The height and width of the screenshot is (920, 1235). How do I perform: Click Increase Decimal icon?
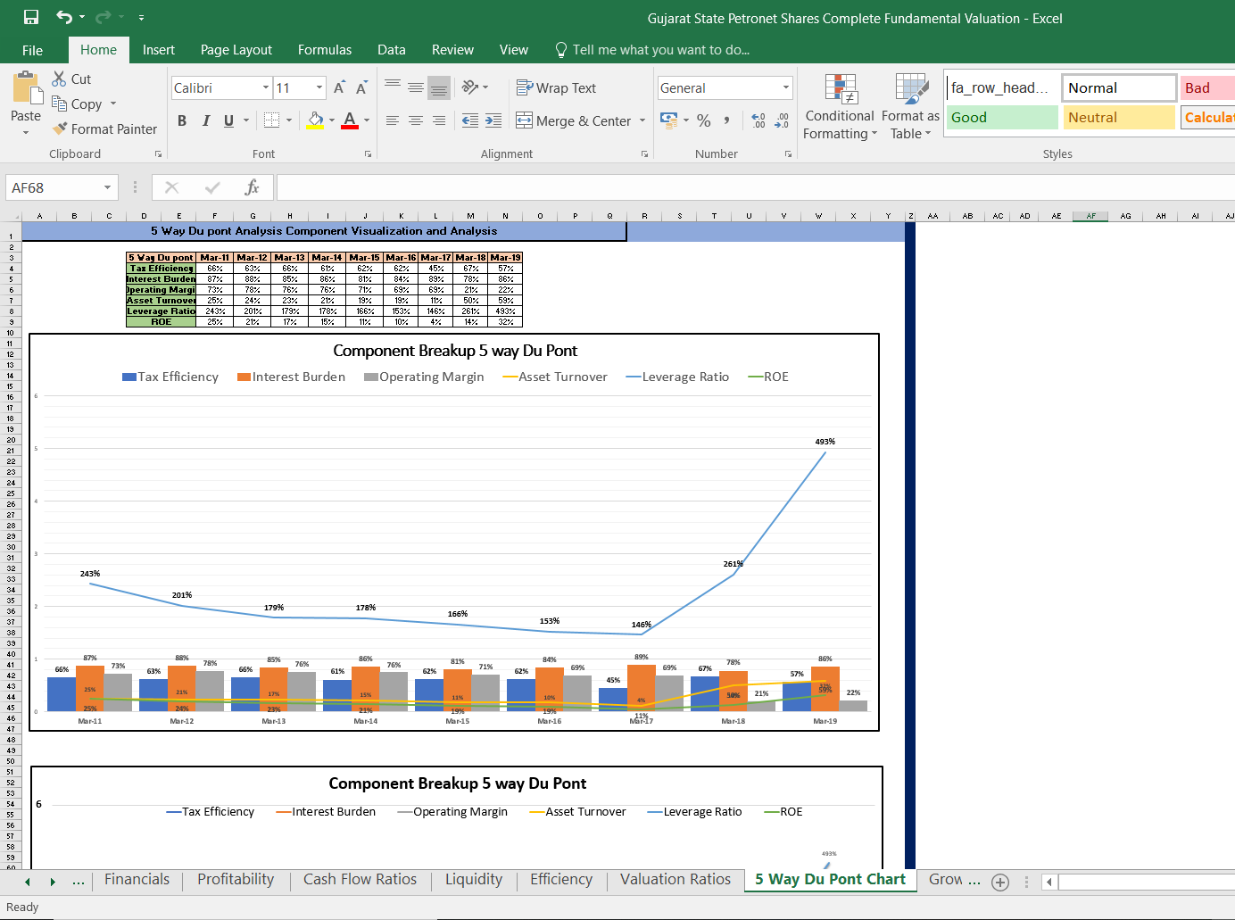point(758,120)
